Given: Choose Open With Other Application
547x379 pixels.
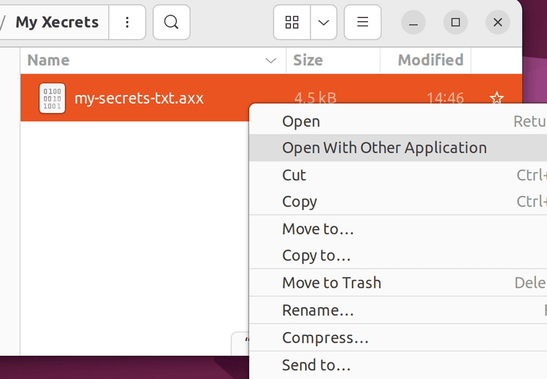Looking at the screenshot, I should coord(398,148).
